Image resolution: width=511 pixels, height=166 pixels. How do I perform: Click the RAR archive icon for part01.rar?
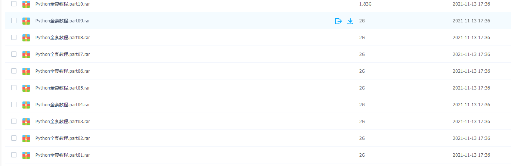point(26,155)
